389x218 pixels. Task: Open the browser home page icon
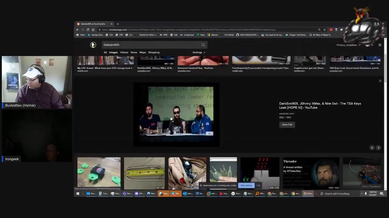[93, 30]
